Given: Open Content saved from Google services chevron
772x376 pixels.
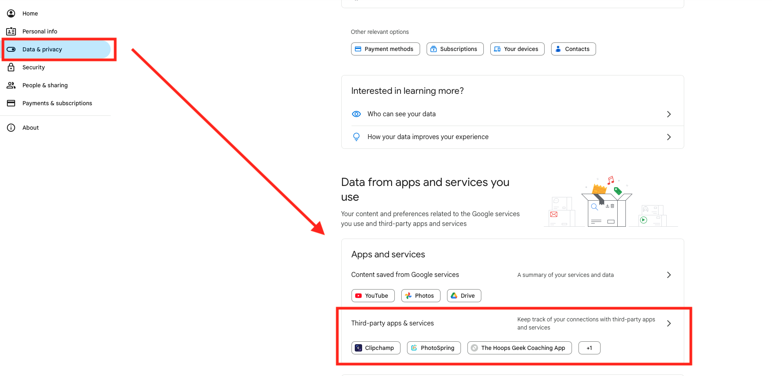Looking at the screenshot, I should 669,275.
